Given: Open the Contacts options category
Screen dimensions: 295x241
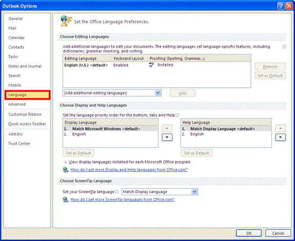Looking at the screenshot, I should [16, 47].
